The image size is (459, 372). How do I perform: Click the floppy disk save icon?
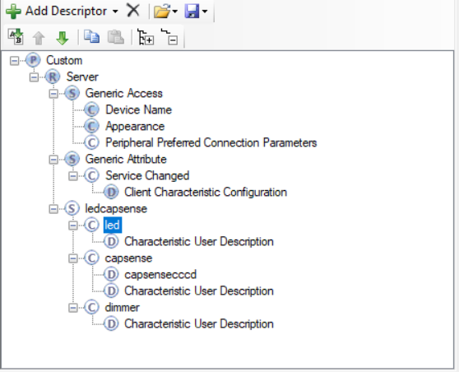click(x=192, y=12)
